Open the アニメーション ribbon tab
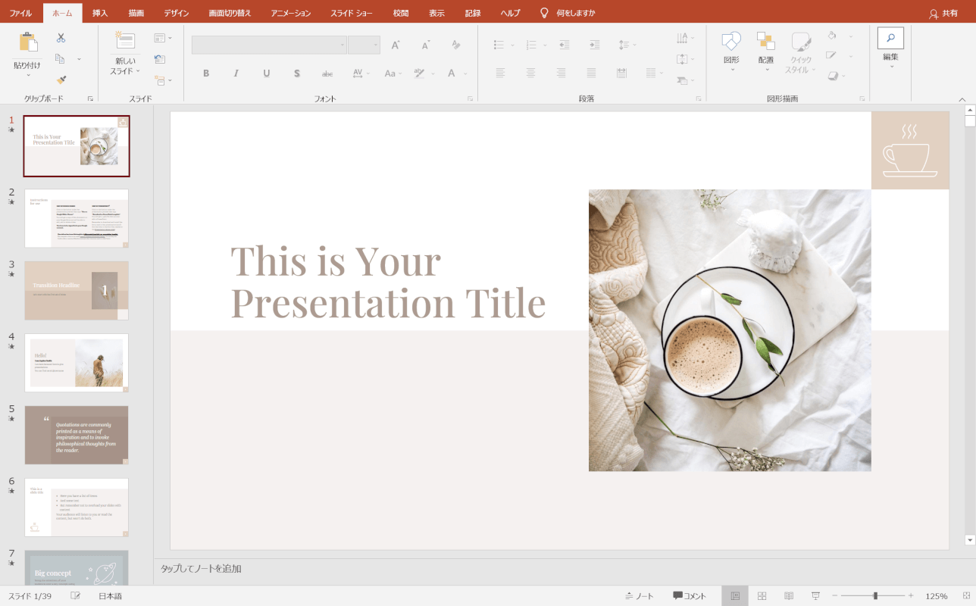Screen dimensions: 976x606 point(289,12)
